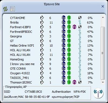Click the blue b icon for fintrilis
The height and width of the screenshot is (103, 108).
(64, 22)
